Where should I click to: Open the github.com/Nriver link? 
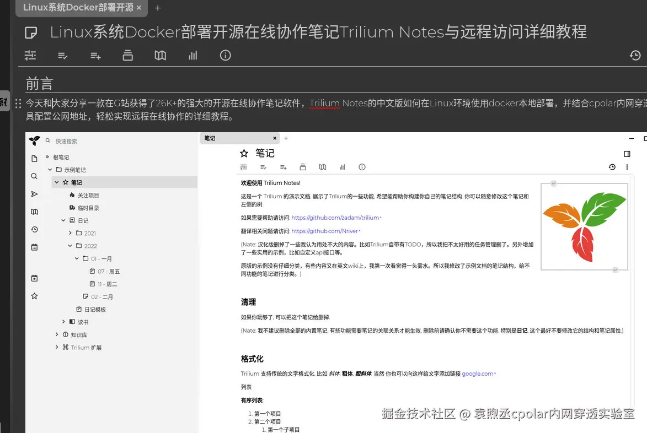tap(325, 231)
